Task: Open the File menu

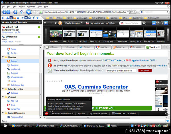Action: point(3,7)
